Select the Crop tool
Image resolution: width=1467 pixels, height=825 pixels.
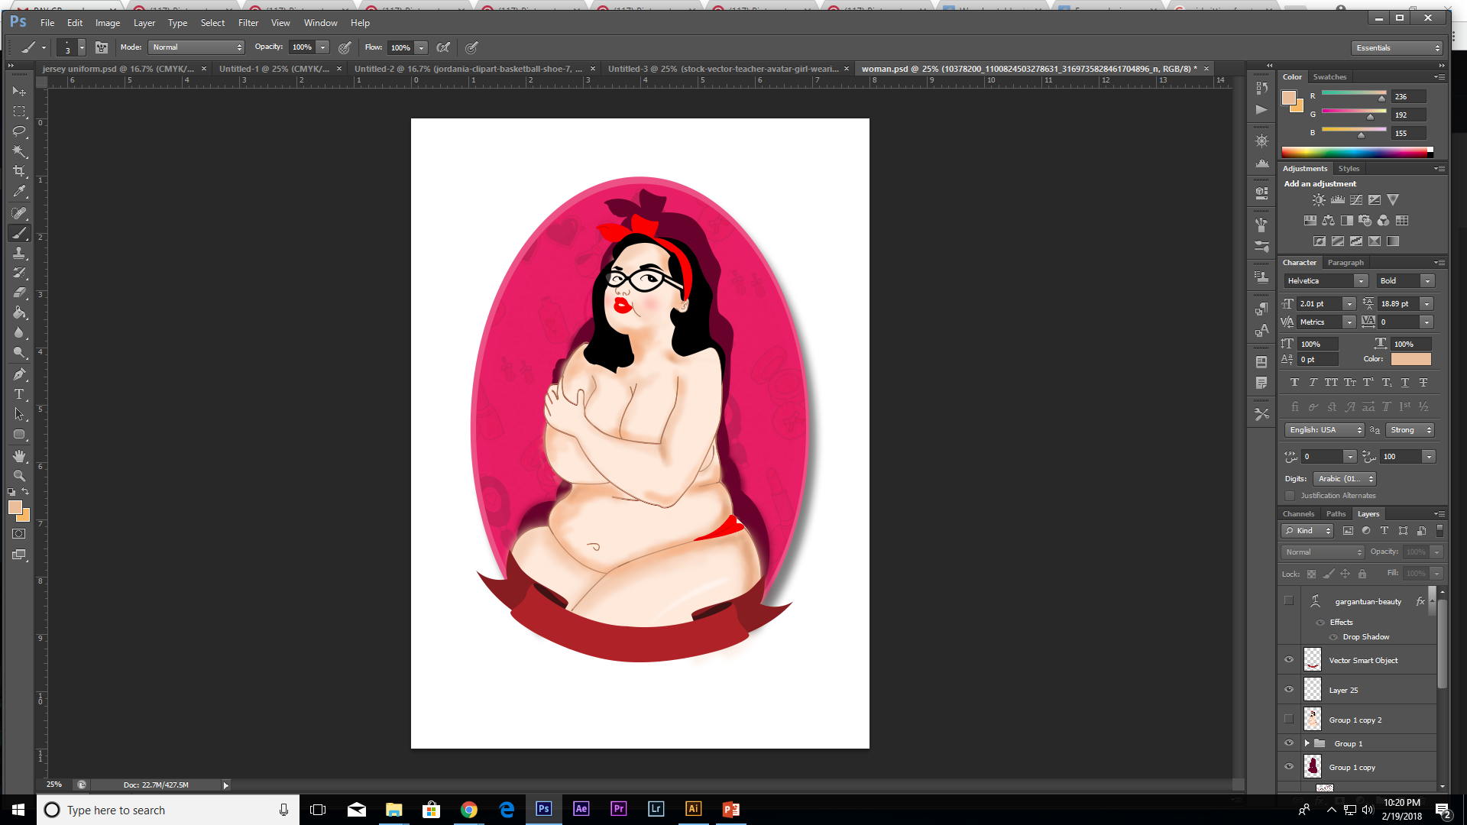pyautogui.click(x=19, y=171)
